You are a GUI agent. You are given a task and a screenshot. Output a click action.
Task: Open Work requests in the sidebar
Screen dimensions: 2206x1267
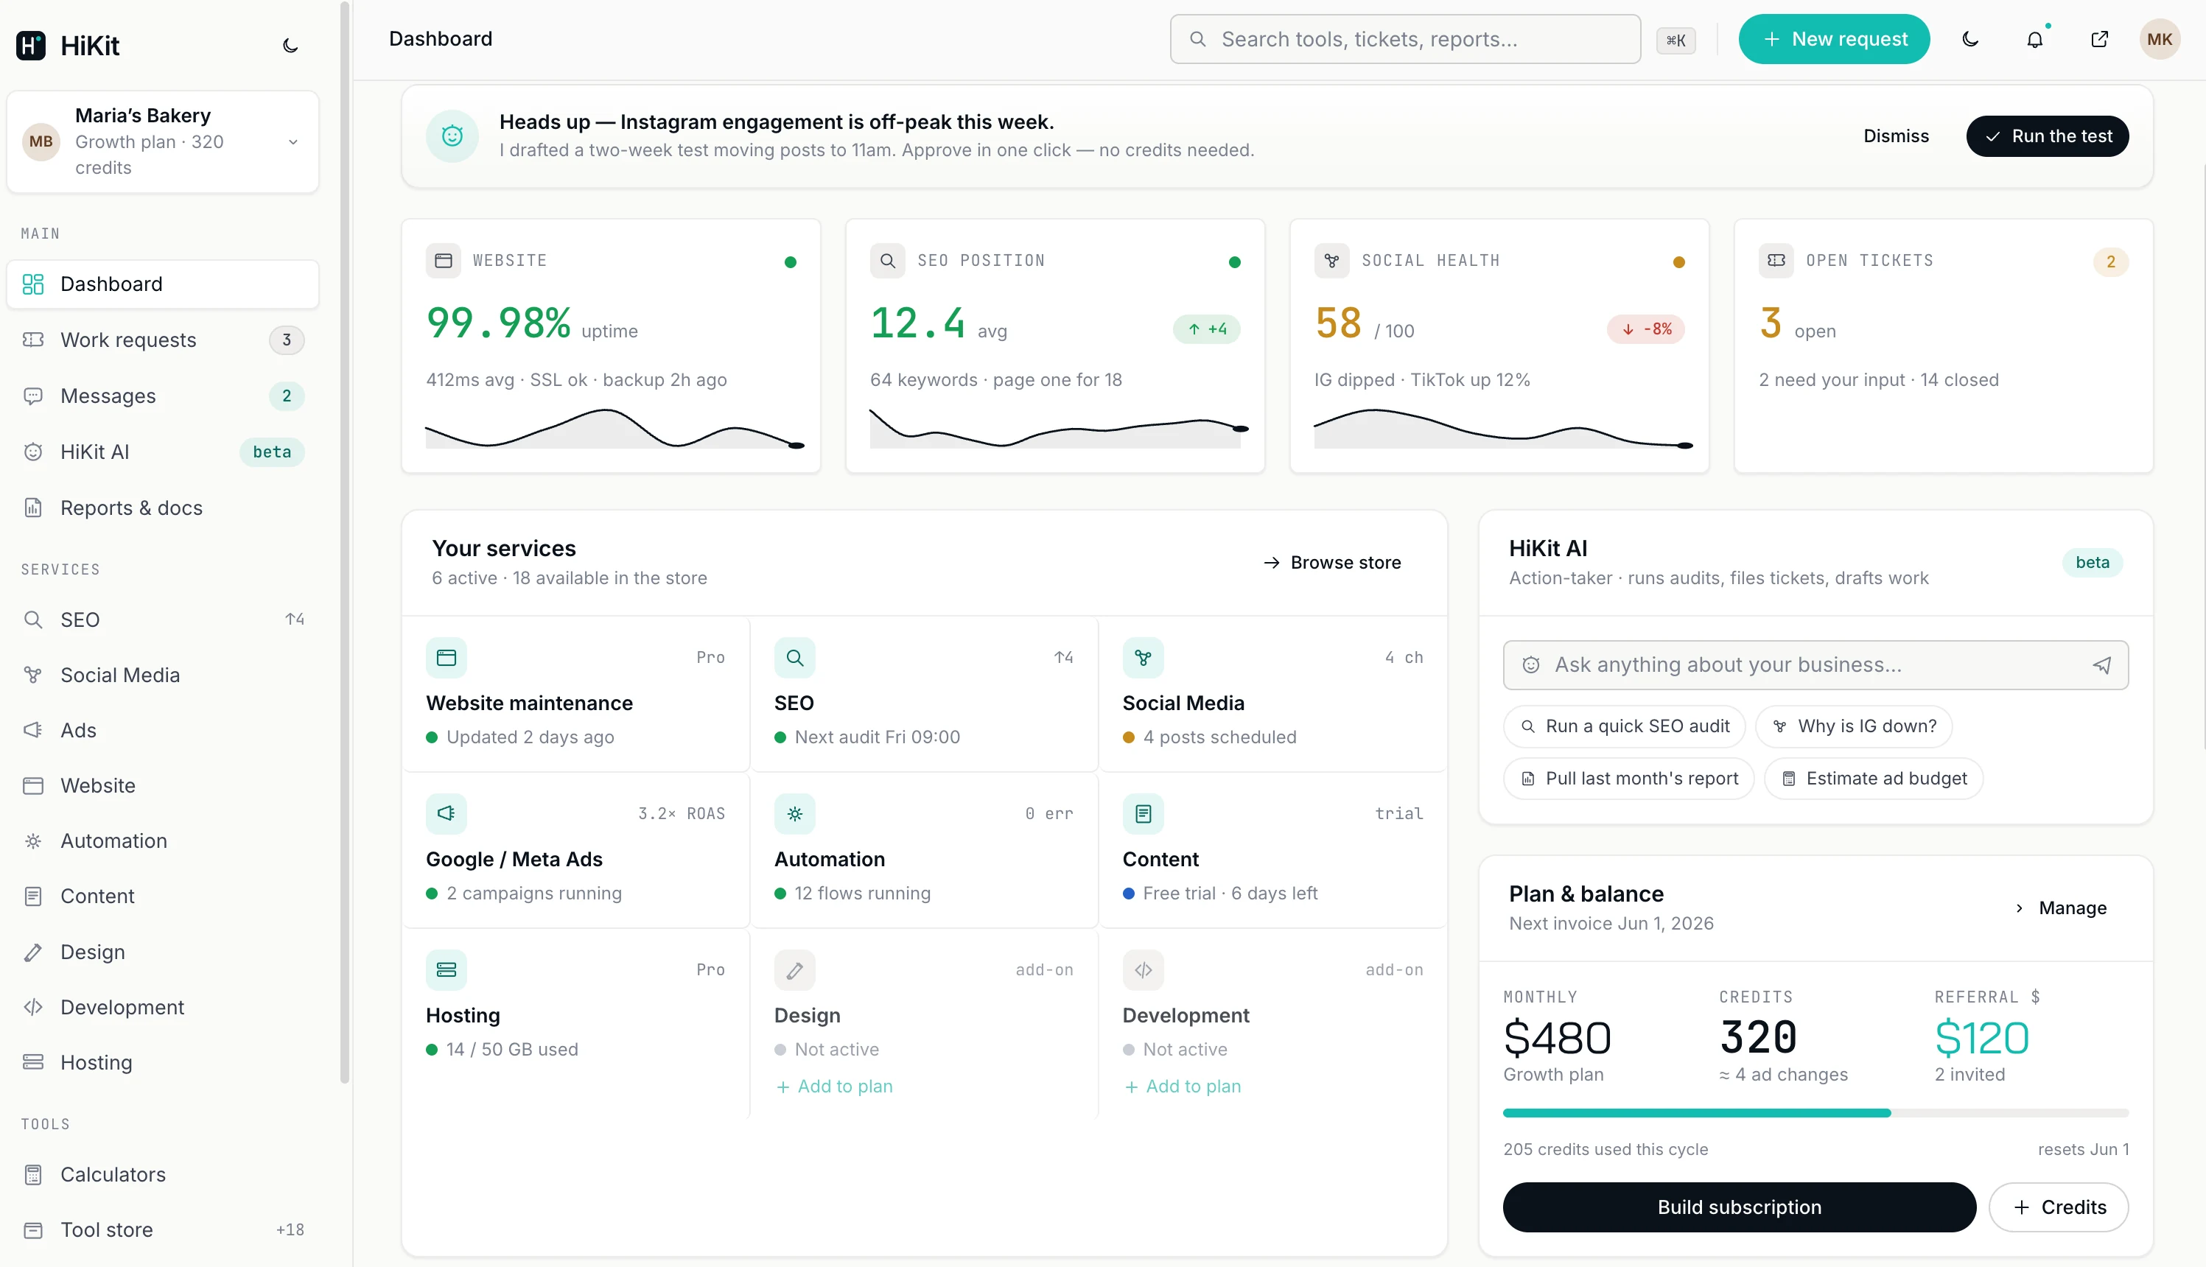(x=163, y=340)
